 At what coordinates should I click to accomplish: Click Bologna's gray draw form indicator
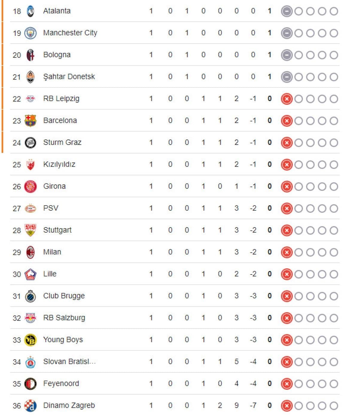pyautogui.click(x=287, y=55)
